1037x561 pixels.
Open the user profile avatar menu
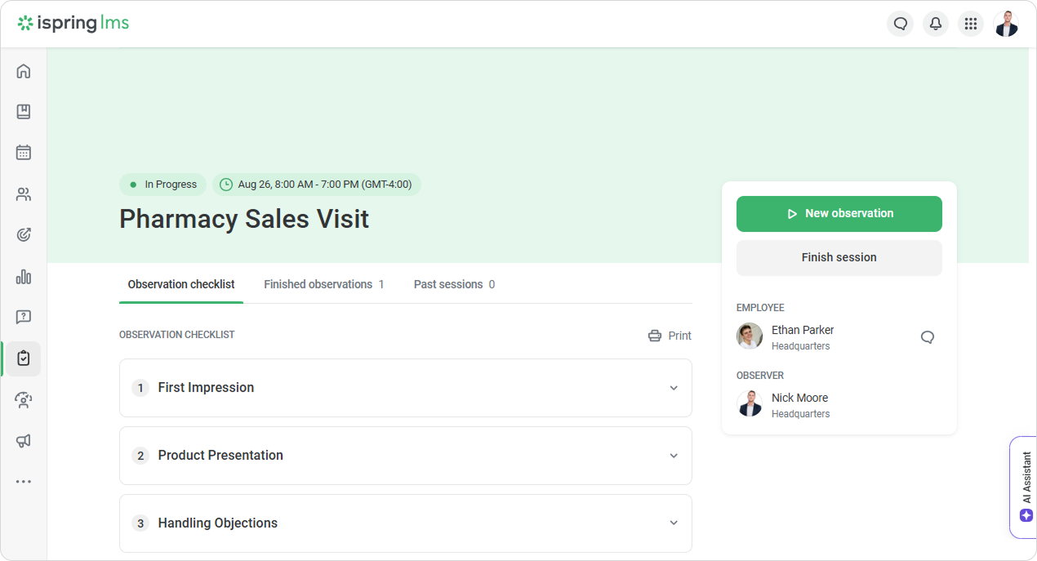point(1006,24)
